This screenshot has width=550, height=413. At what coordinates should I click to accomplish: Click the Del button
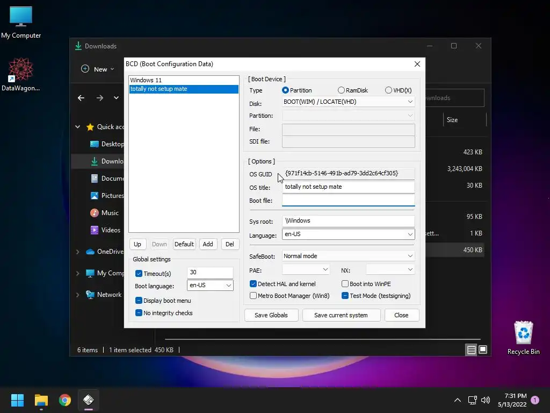click(x=230, y=244)
